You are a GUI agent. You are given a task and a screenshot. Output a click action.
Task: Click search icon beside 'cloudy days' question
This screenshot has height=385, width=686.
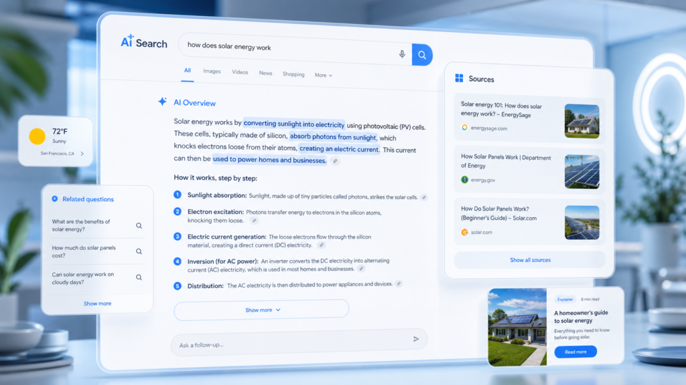point(139,277)
